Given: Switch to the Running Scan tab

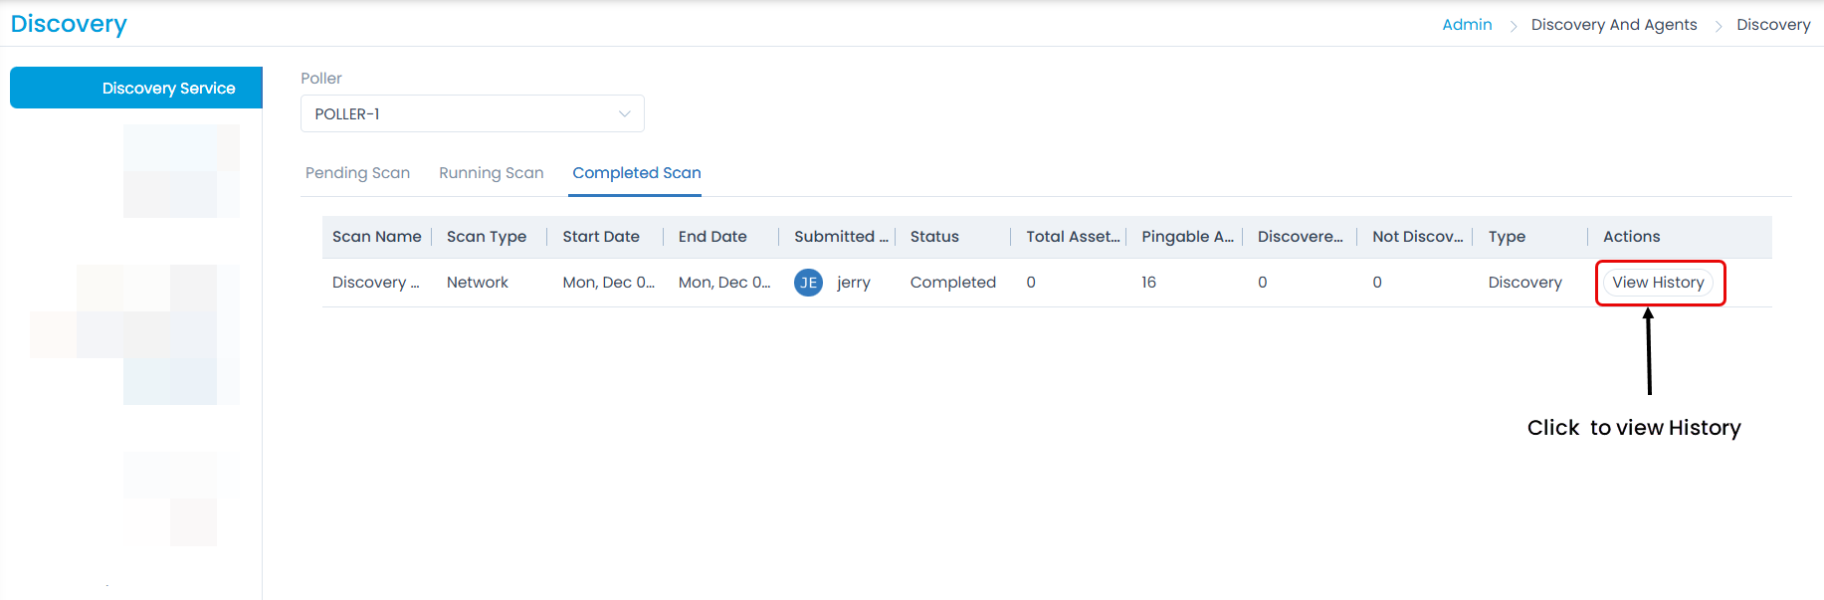Looking at the screenshot, I should click(491, 173).
